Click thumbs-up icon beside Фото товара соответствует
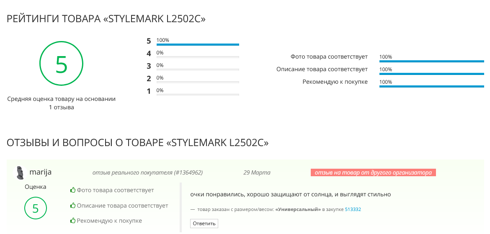490x234 pixels. [73, 190]
